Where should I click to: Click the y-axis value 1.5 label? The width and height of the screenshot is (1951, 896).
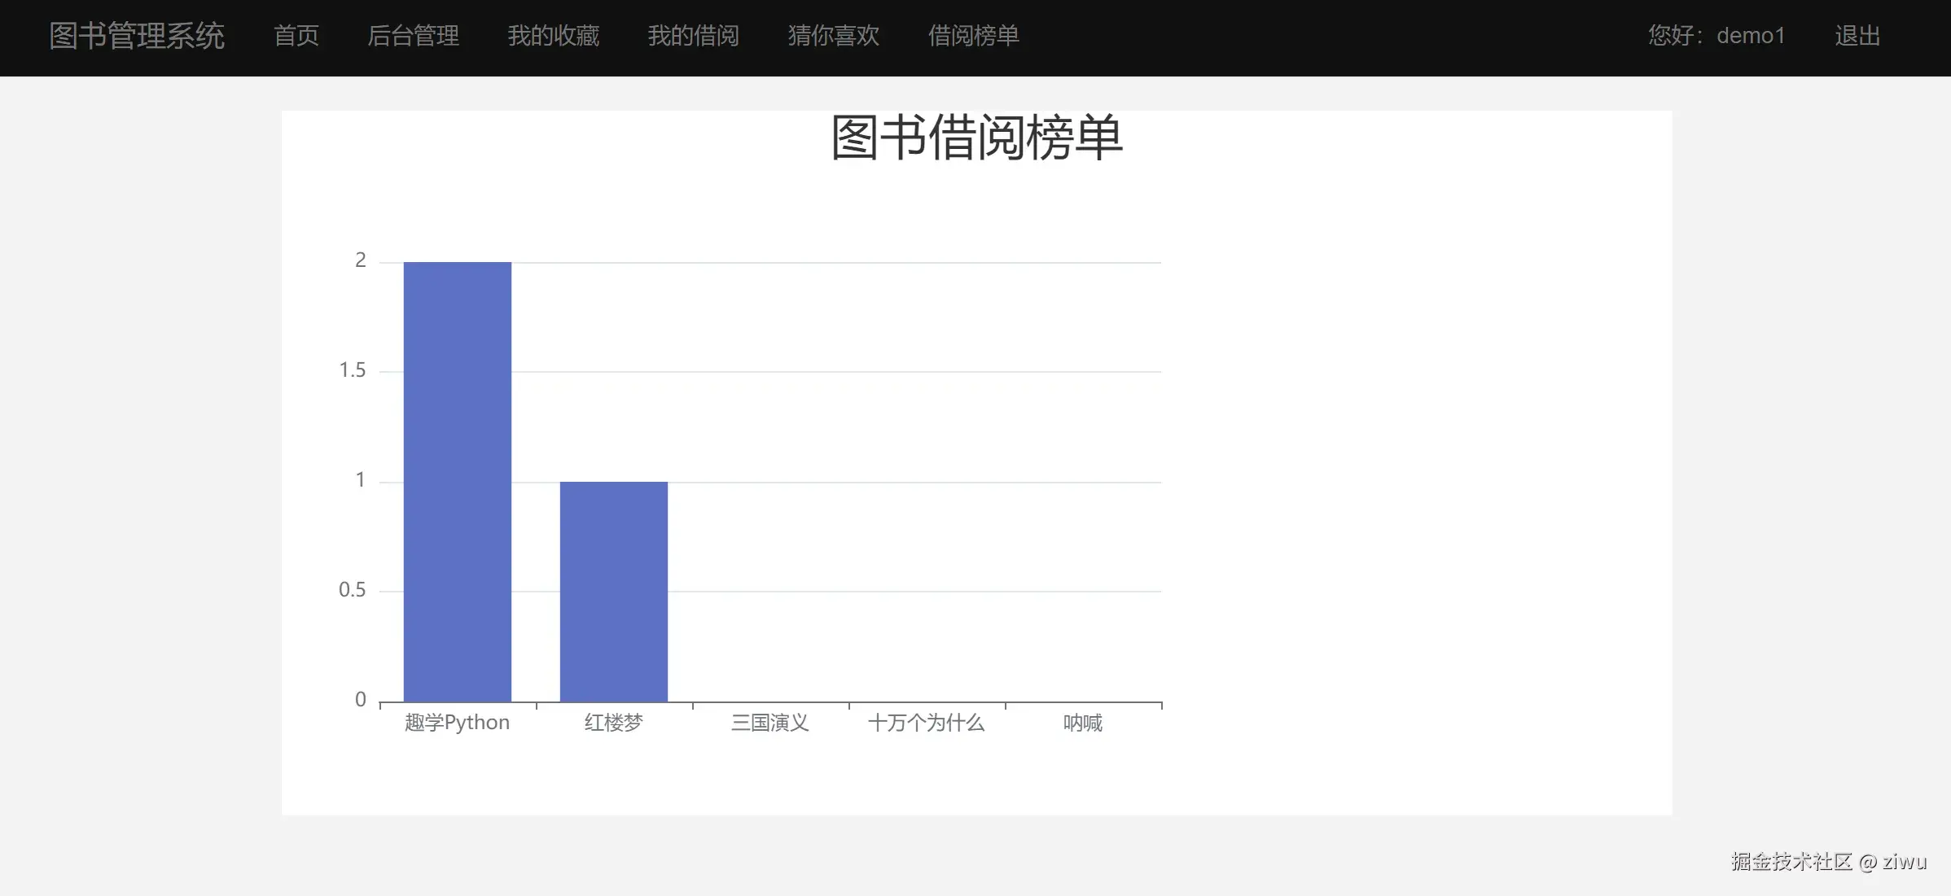352,370
